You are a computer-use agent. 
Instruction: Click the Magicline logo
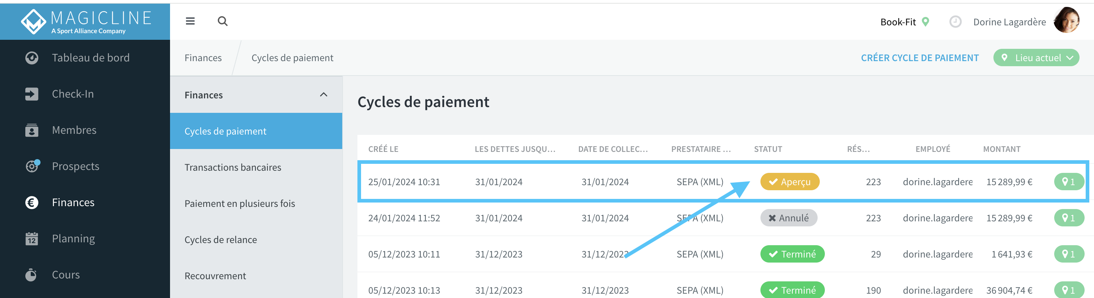(86, 22)
